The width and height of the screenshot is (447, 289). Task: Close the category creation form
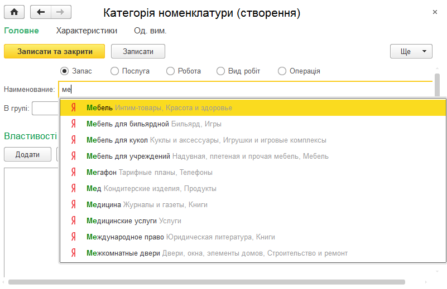[x=435, y=12]
